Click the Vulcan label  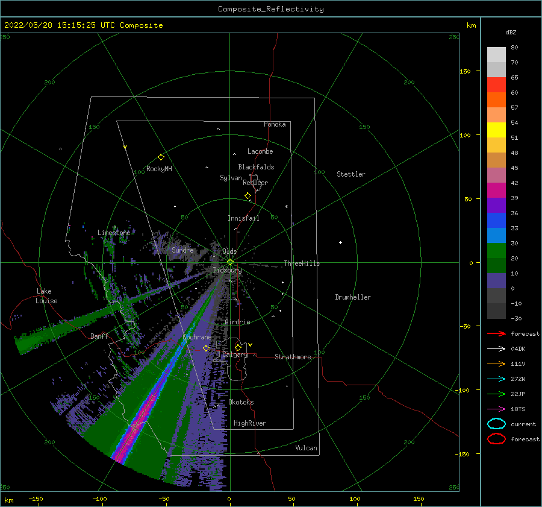coord(306,448)
